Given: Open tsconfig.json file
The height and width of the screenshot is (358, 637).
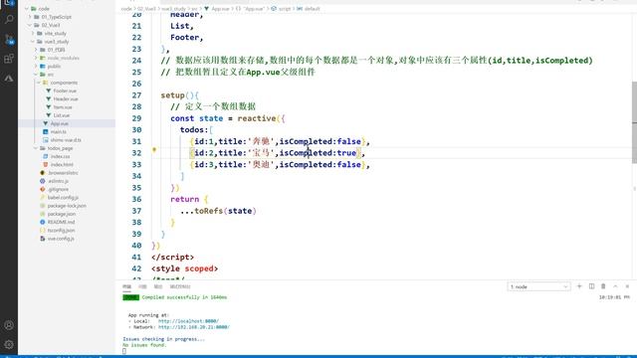Looking at the screenshot, I should (61, 230).
